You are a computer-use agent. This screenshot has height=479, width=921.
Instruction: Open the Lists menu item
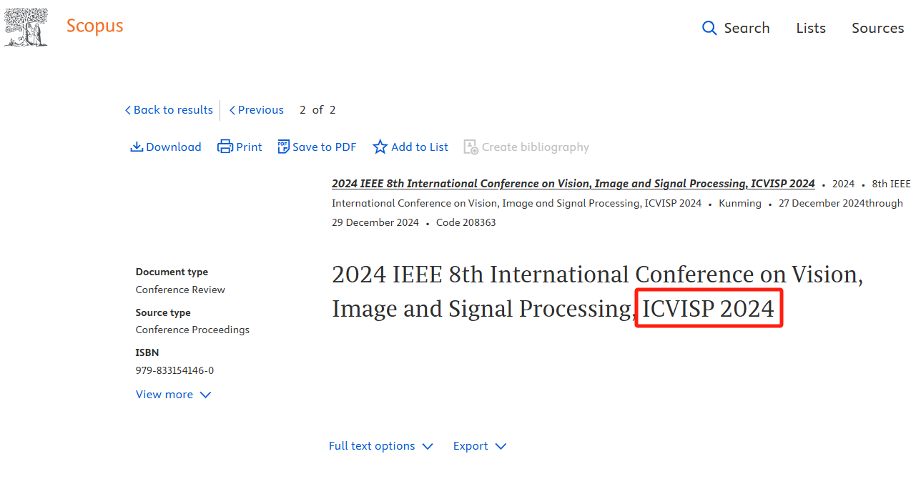[x=811, y=28]
